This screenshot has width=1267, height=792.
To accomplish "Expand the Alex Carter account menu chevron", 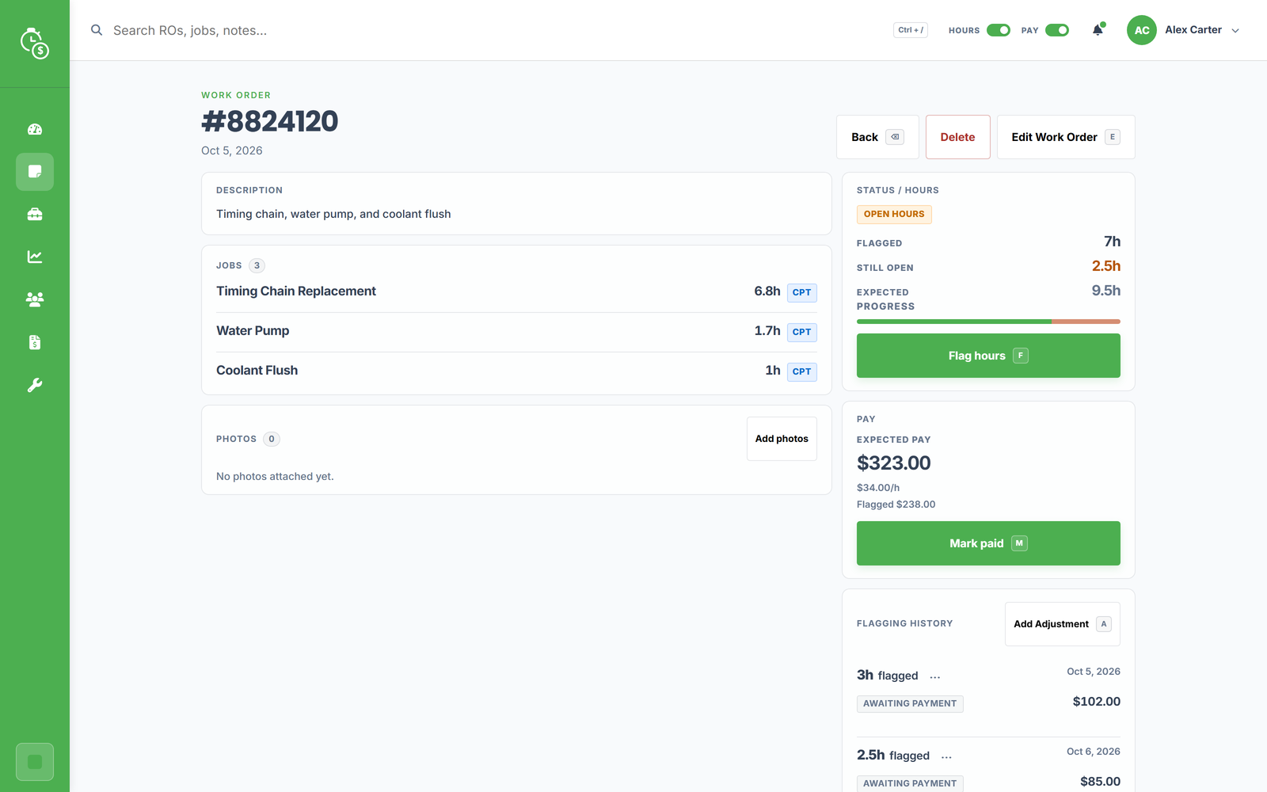I will click(x=1235, y=31).
